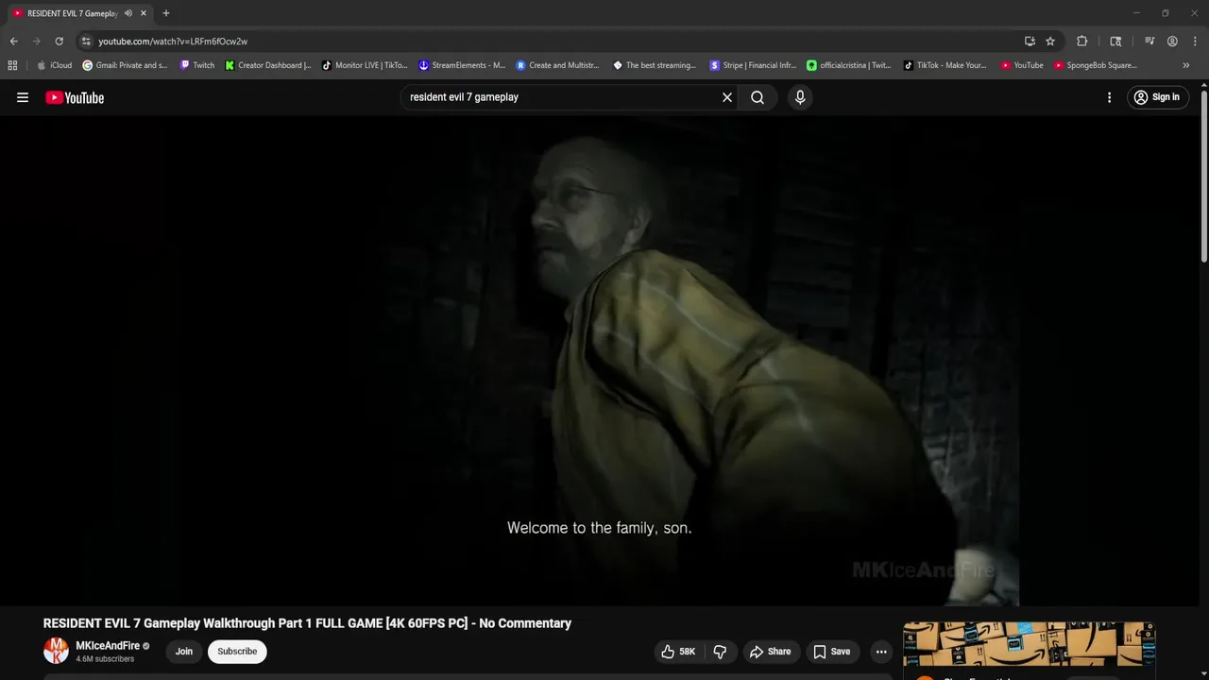
Task: Open the SpongeBob SquarePants bookmark
Action: click(x=1096, y=65)
